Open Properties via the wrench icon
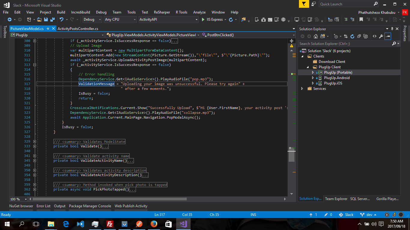 381,36
